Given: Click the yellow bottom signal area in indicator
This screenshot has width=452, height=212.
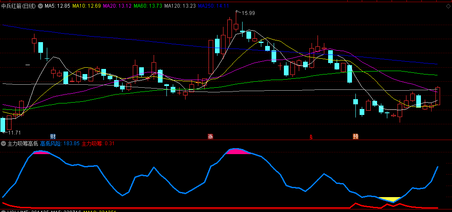Looking at the screenshot, I should pyautogui.click(x=390, y=199).
